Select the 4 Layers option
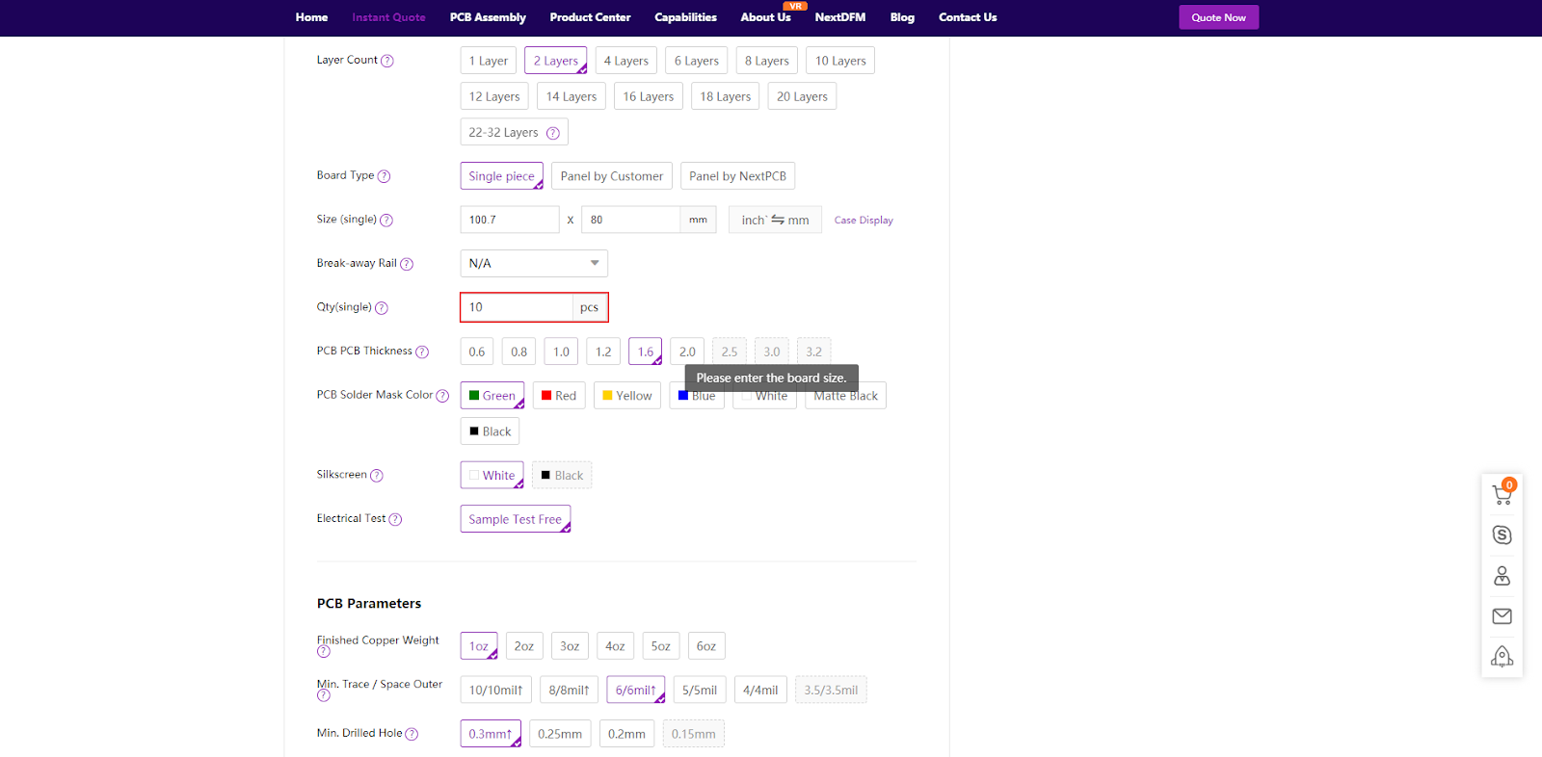Image resolution: width=1542 pixels, height=757 pixels. [625, 61]
